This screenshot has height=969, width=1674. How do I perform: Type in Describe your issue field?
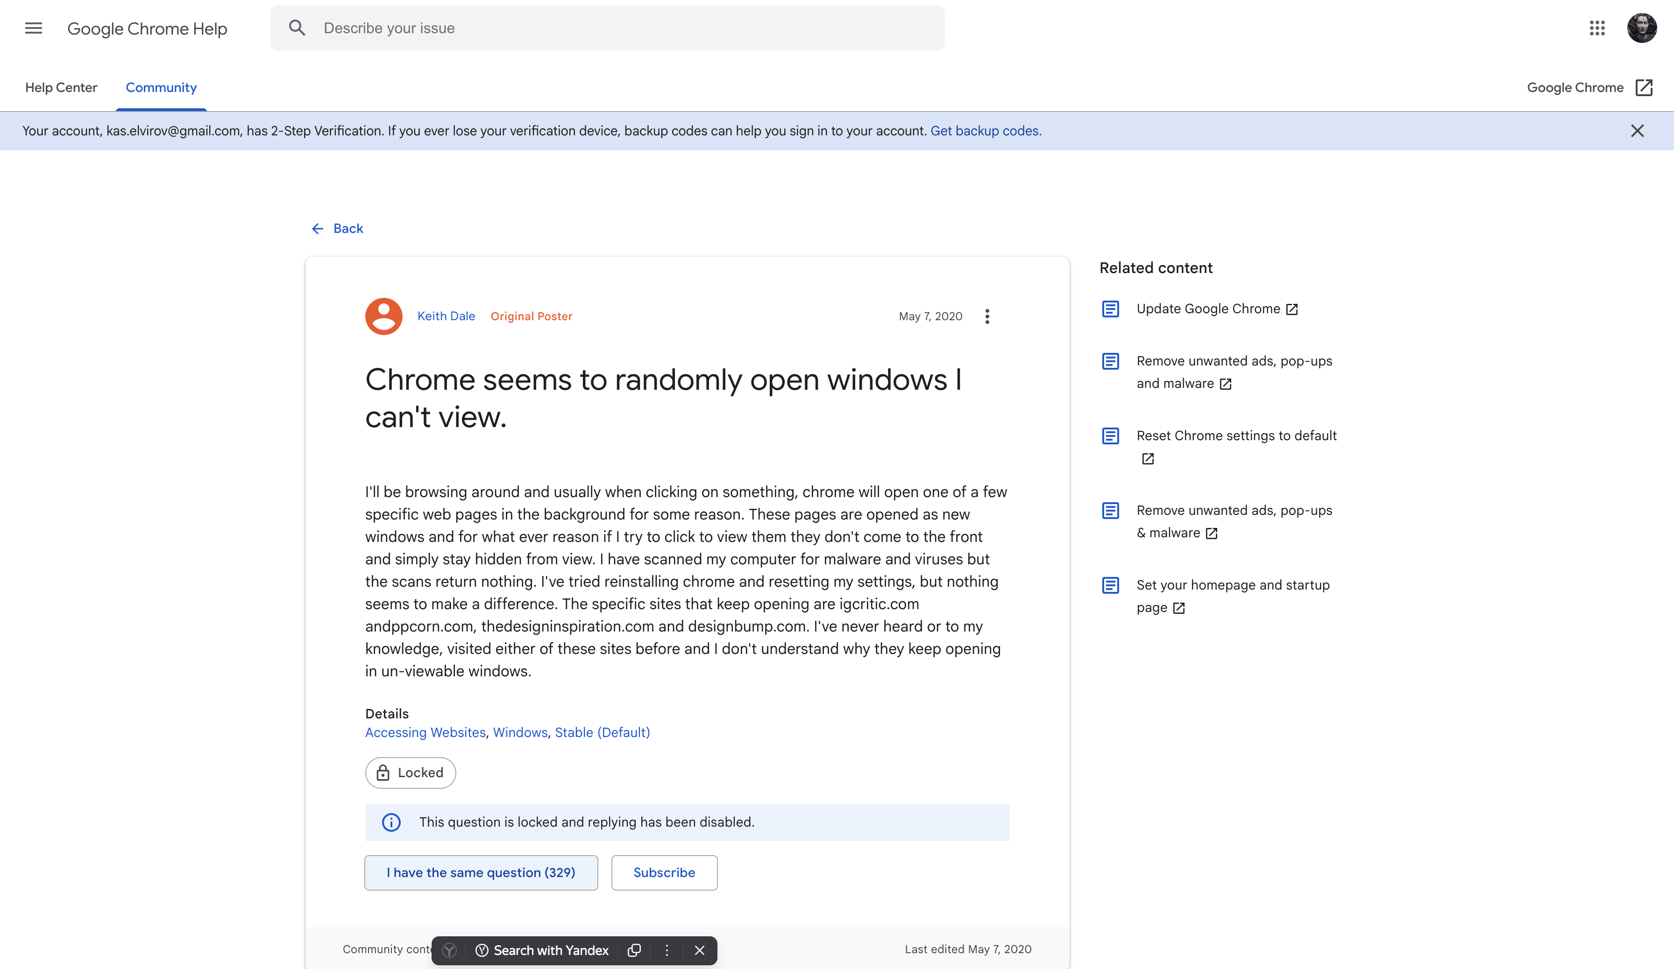[624, 28]
